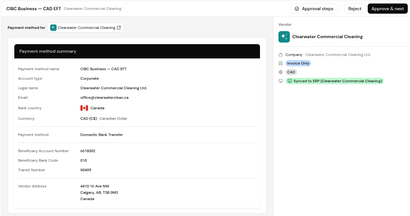The width and height of the screenshot is (410, 216).
Task: Click the check icon inside Synced to ERP badge
Action: (290, 81)
